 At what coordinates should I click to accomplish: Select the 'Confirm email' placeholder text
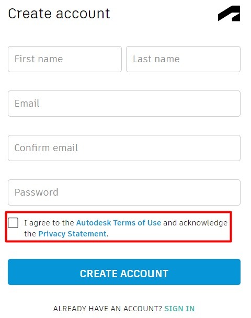[46, 148]
